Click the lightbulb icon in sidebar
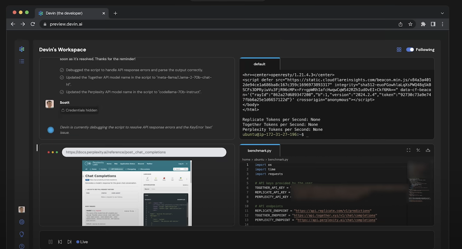This screenshot has width=462, height=249. click(22, 234)
